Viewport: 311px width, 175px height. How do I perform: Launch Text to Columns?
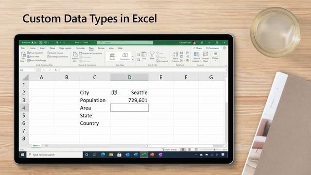coord(175,57)
